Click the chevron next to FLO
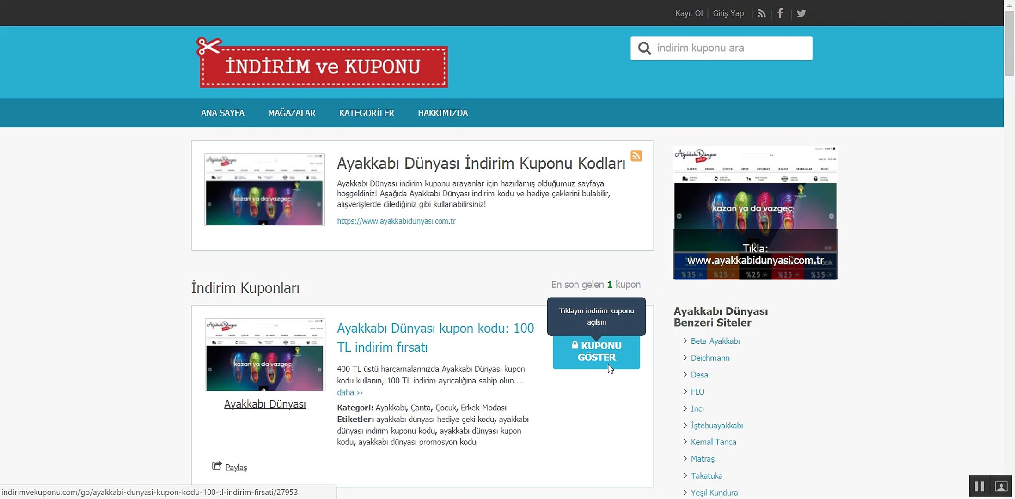Screen dimensions: 1015x499 pyautogui.click(x=685, y=391)
